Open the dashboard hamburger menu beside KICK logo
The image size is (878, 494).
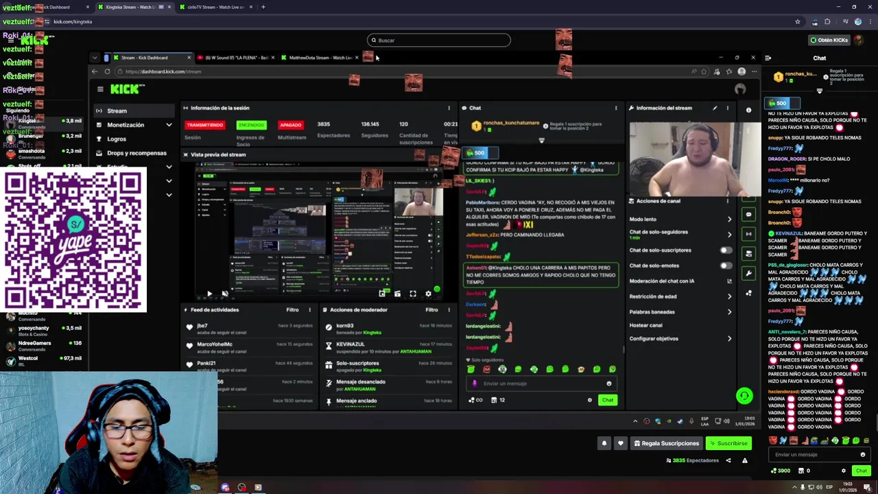pos(100,89)
